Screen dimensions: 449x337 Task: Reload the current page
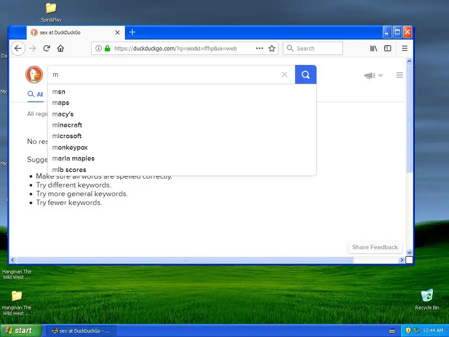click(x=46, y=48)
